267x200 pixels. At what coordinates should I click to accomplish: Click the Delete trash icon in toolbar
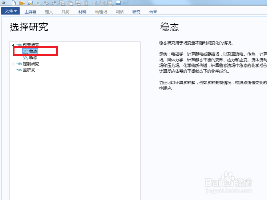tap(86, 3)
